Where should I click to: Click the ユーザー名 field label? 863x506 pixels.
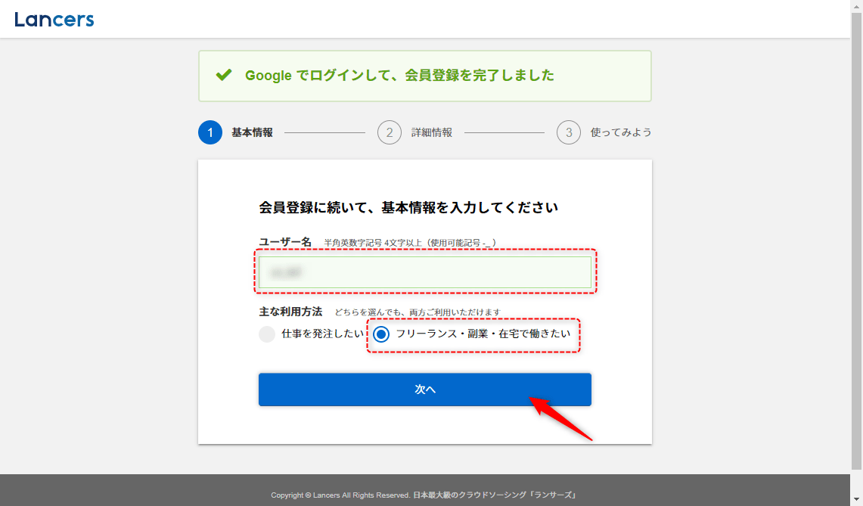(x=285, y=242)
